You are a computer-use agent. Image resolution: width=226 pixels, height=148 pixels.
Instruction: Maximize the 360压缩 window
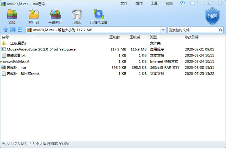pyautogui.click(x=210, y=3)
